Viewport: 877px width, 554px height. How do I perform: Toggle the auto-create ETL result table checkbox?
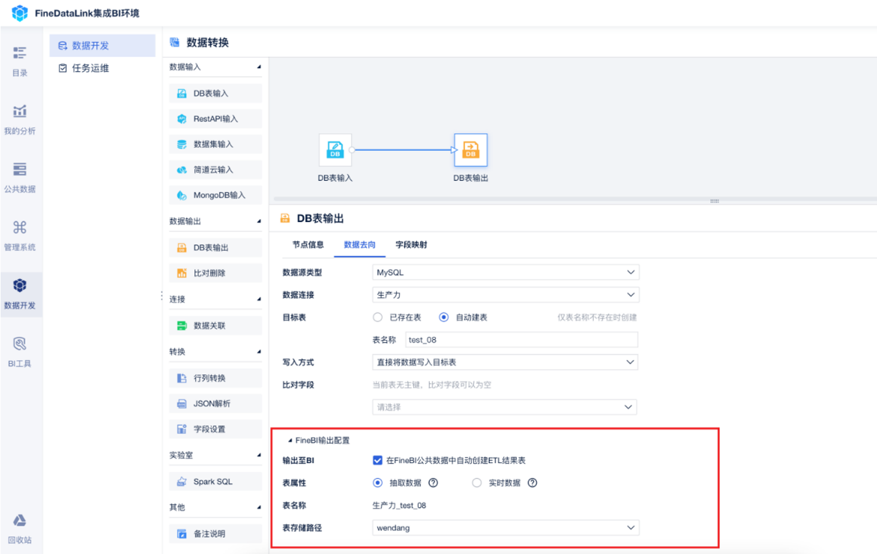[378, 460]
